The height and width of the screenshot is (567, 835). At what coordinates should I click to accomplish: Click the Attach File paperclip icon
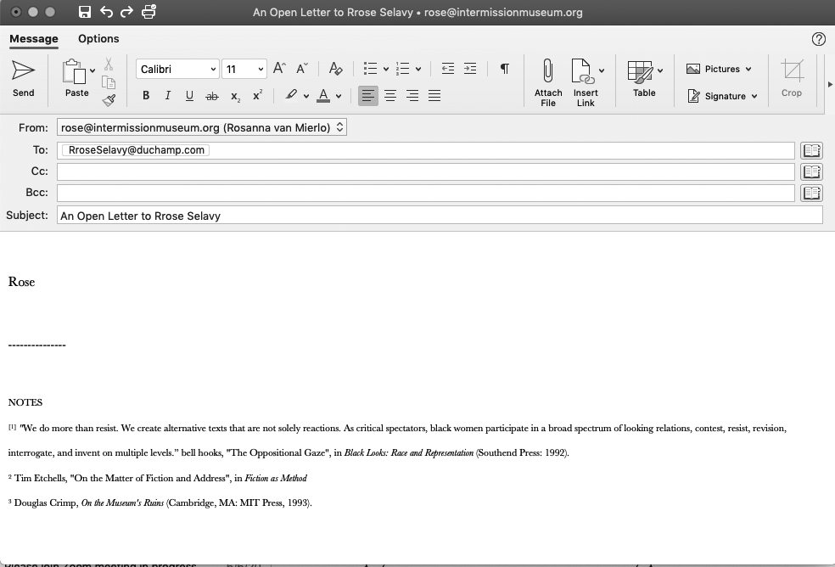coord(548,71)
